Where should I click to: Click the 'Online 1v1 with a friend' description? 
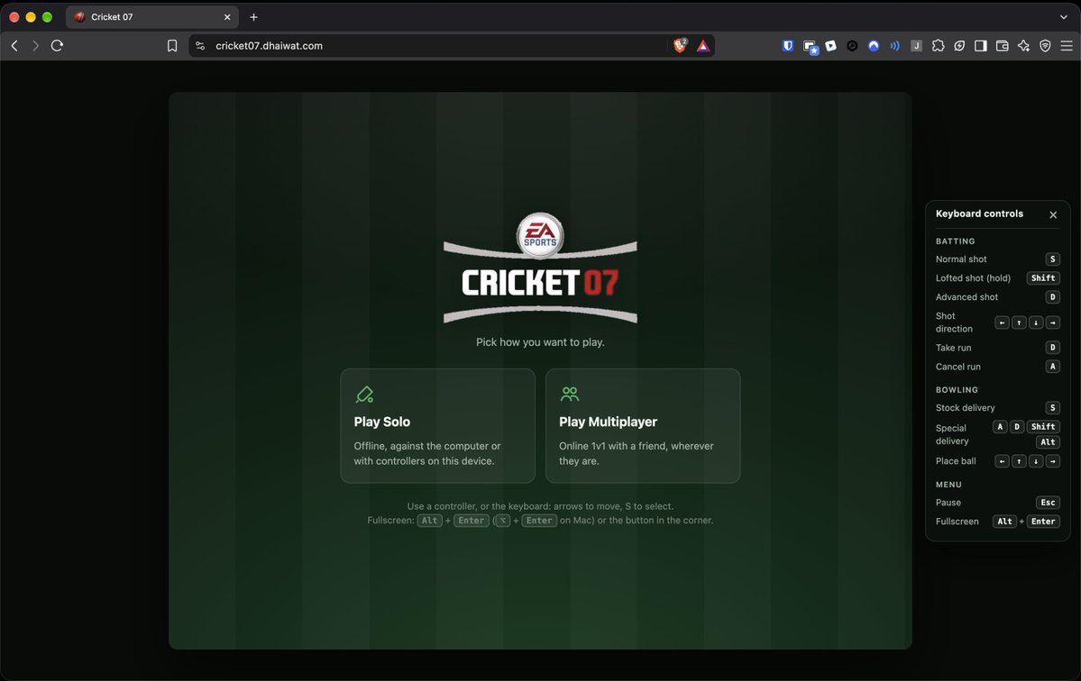(637, 453)
